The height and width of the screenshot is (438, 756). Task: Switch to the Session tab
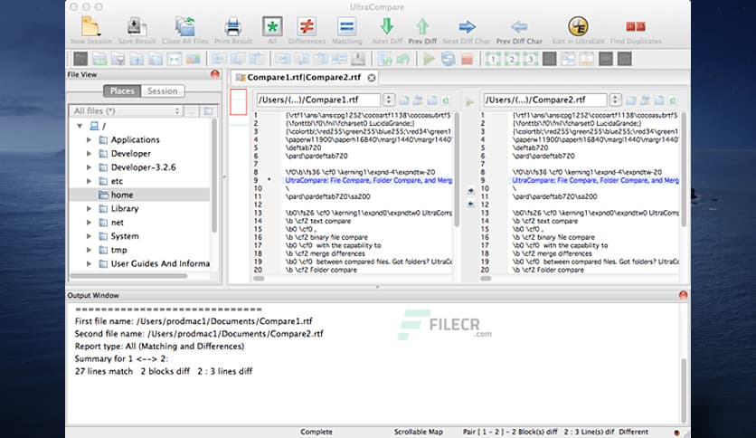163,91
